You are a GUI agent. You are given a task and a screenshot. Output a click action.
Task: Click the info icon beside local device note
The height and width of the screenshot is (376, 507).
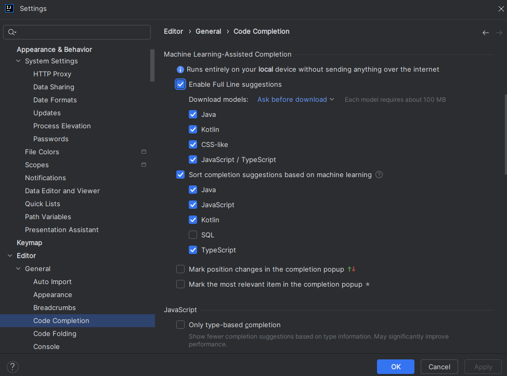click(180, 70)
